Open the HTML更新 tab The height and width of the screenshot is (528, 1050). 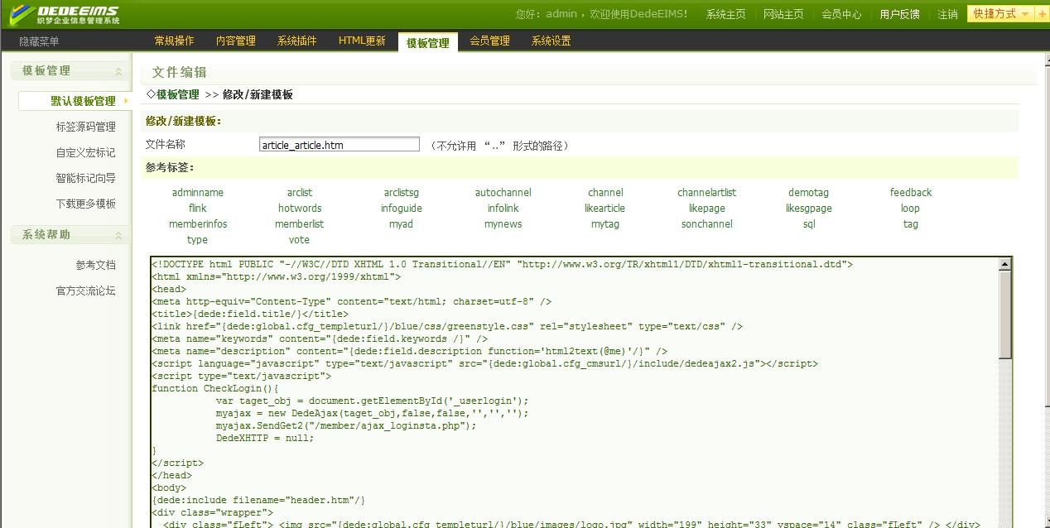[x=362, y=41]
